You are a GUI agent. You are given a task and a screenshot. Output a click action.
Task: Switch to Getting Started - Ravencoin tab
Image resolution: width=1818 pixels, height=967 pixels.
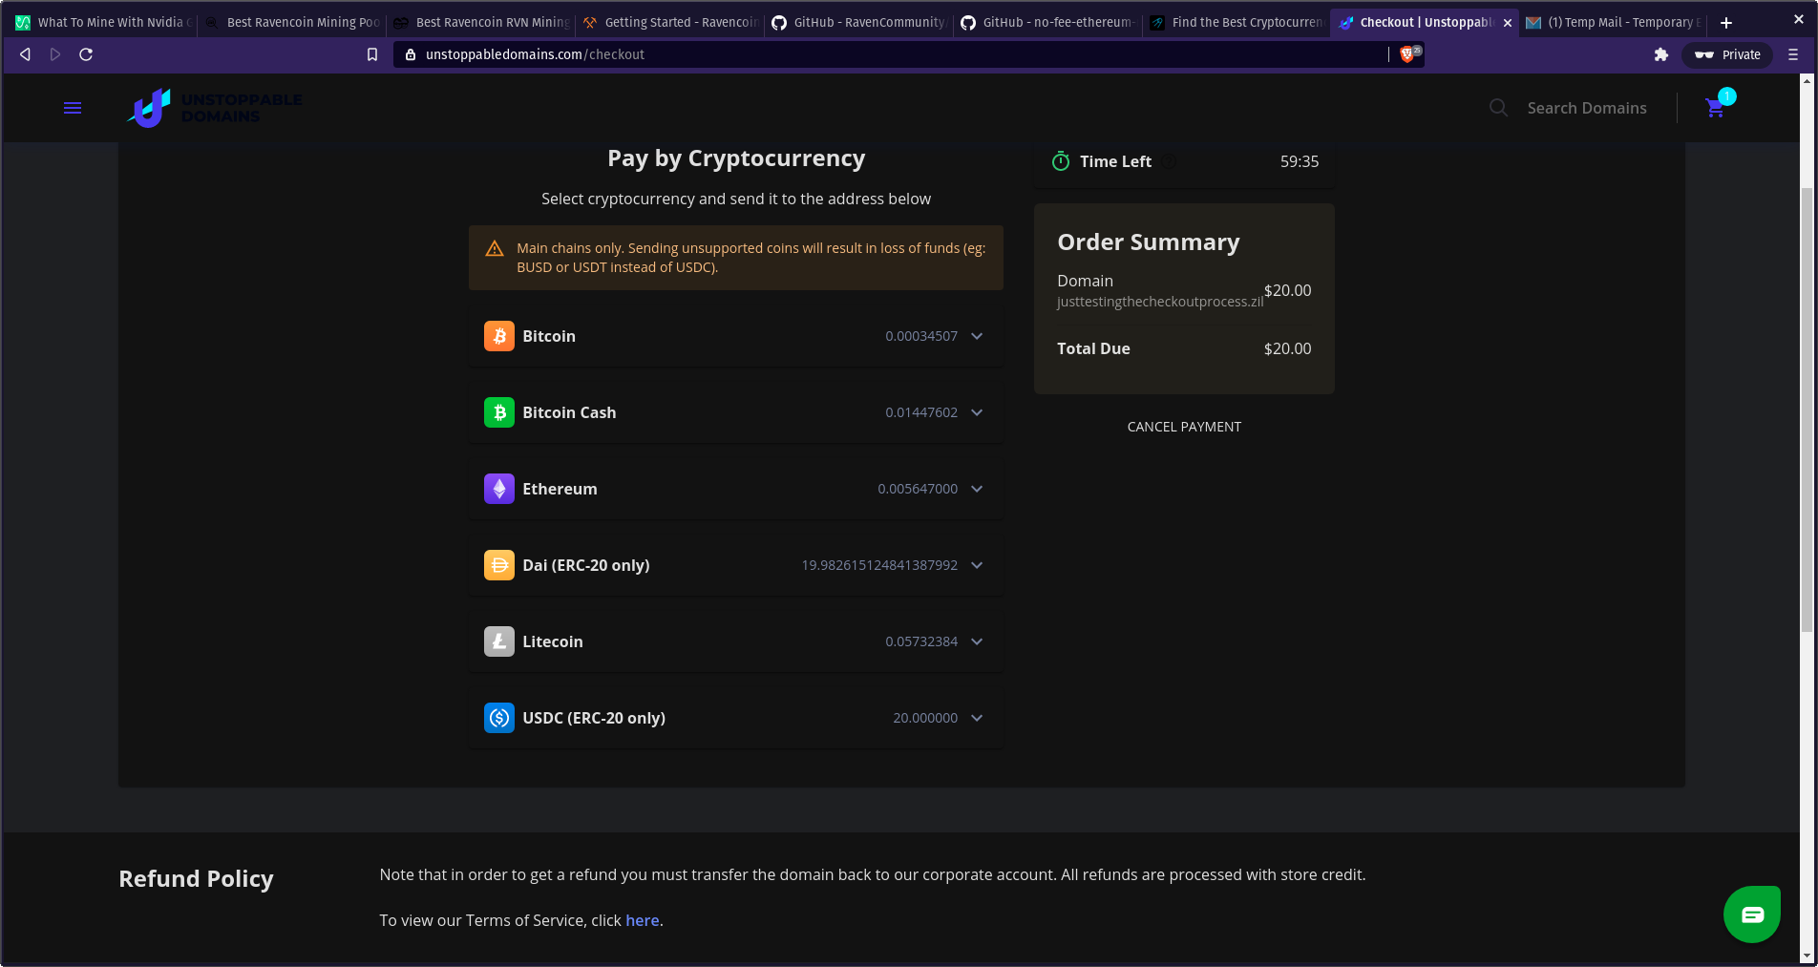(670, 22)
